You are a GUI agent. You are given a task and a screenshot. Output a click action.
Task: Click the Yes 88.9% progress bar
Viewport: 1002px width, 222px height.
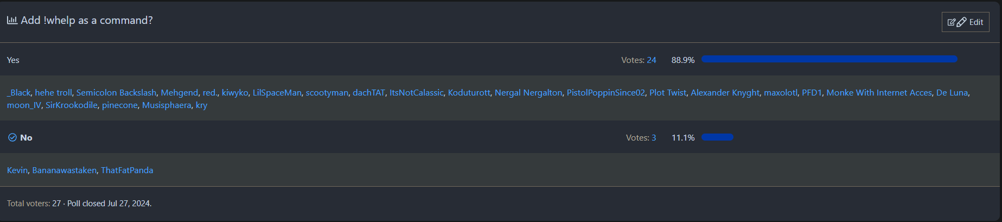tap(829, 59)
